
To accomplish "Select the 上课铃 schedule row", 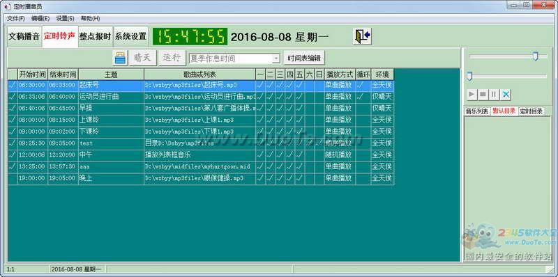I will coord(201,120).
